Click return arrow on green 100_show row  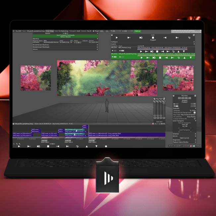pos(179,58)
